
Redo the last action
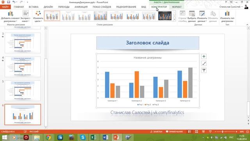coord(21,2)
